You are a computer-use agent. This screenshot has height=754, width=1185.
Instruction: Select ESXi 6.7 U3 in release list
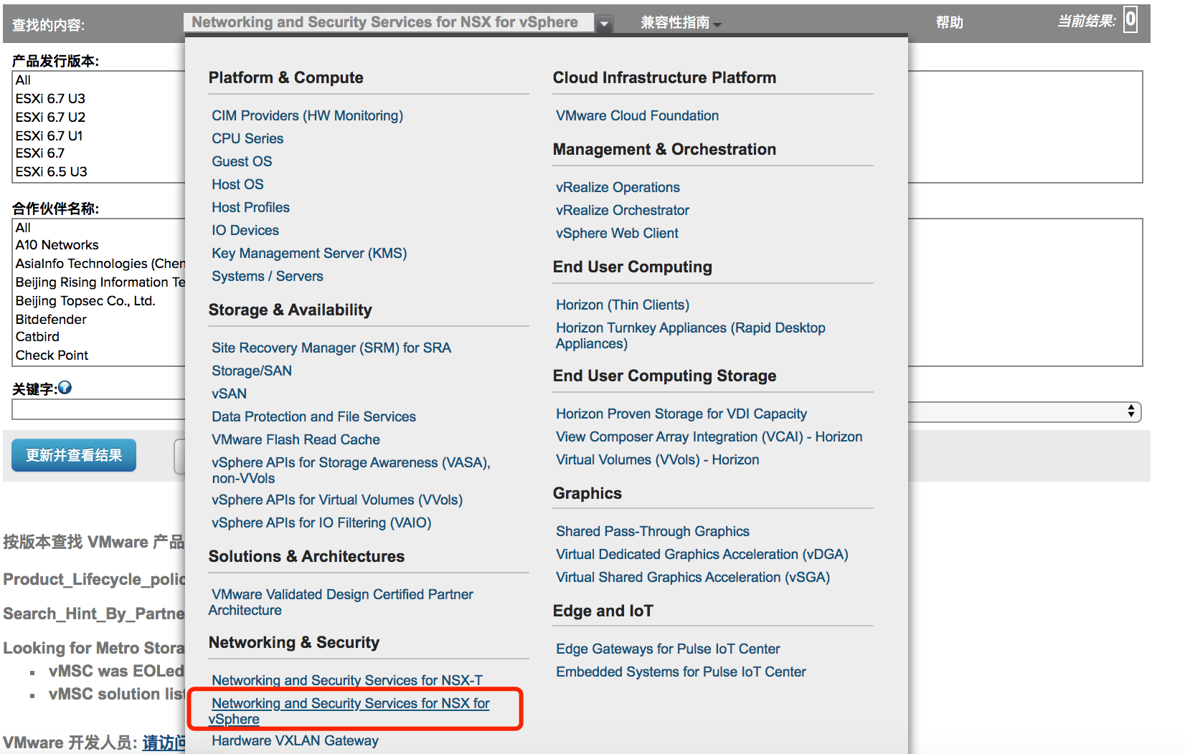tap(50, 99)
